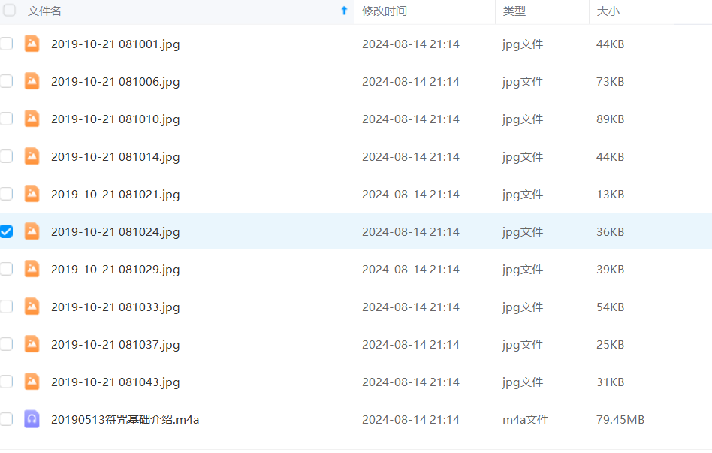Click the 文件名 column header label
This screenshot has width=712, height=453.
pos(44,11)
